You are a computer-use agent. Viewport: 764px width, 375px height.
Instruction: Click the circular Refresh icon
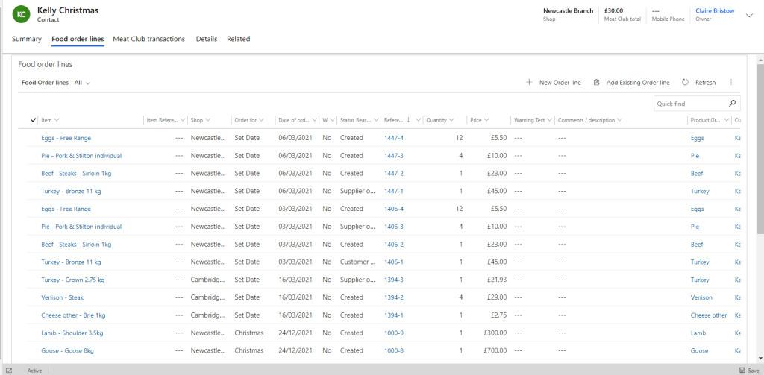click(685, 83)
